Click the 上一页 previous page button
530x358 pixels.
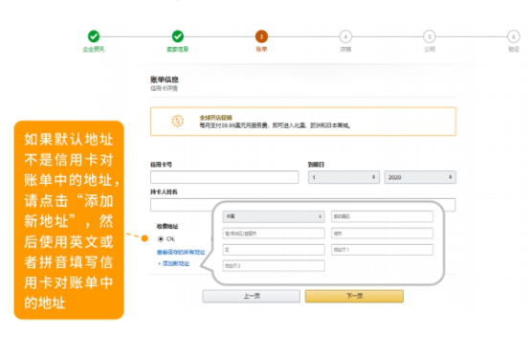(x=252, y=296)
